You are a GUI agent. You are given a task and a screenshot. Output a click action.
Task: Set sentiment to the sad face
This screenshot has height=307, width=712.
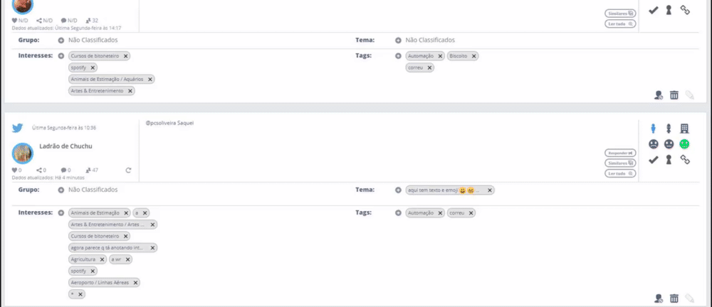pyautogui.click(x=653, y=144)
